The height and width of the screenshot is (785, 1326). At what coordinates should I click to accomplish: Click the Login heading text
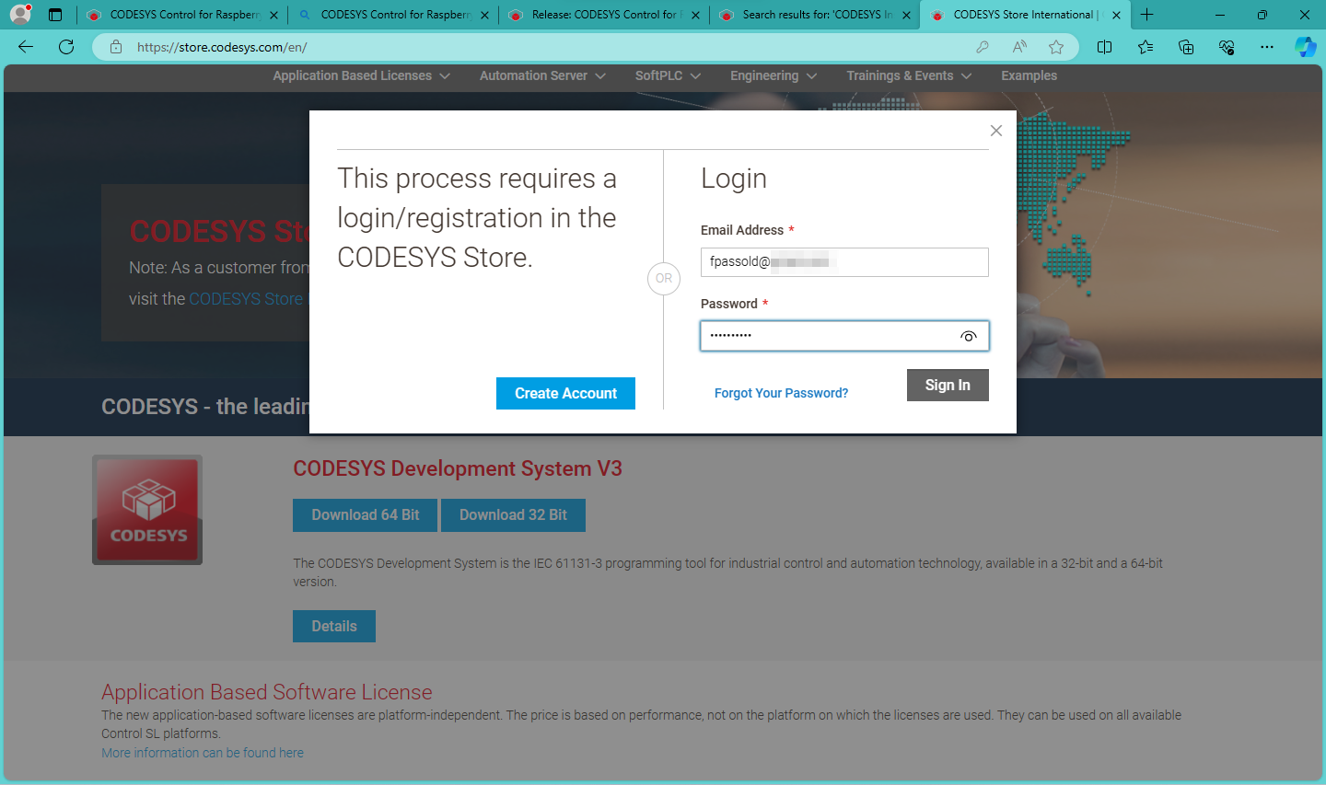[x=734, y=179]
